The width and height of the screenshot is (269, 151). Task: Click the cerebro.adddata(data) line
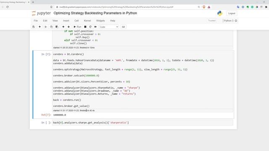(68, 63)
